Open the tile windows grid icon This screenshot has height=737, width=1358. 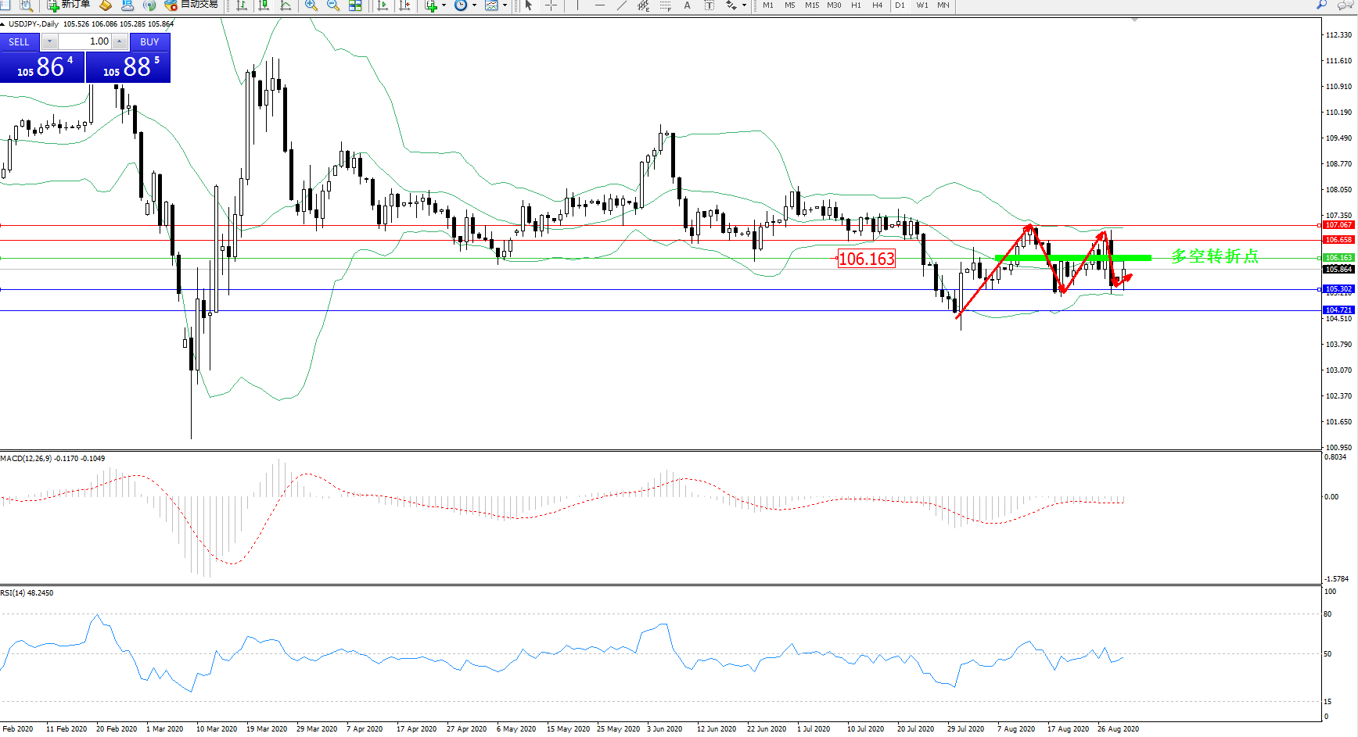click(355, 5)
